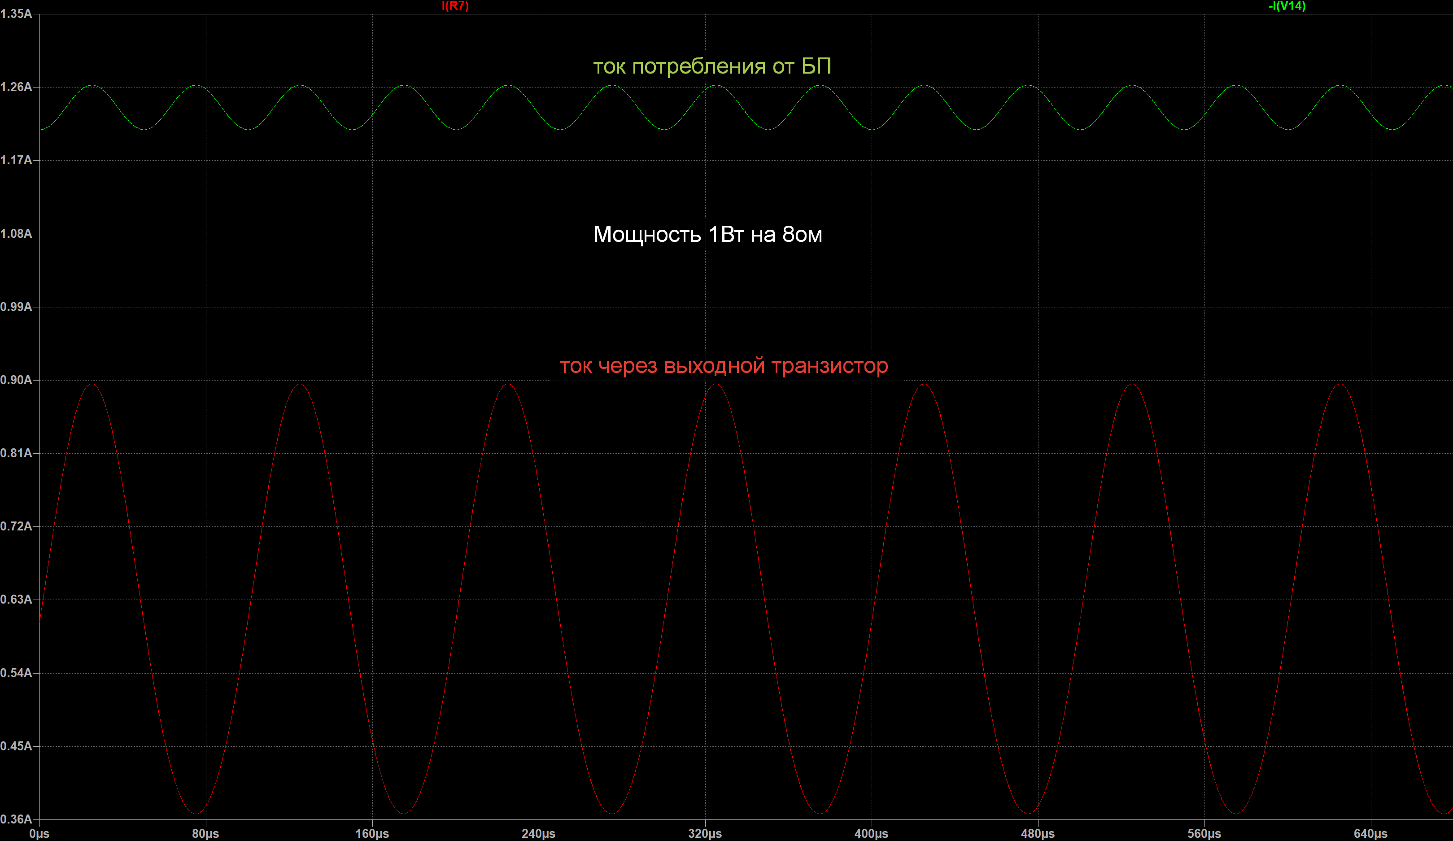This screenshot has width=1453, height=841.
Task: Select the white annotation 'Мощность 1Вт на 8ом'
Action: pos(707,234)
